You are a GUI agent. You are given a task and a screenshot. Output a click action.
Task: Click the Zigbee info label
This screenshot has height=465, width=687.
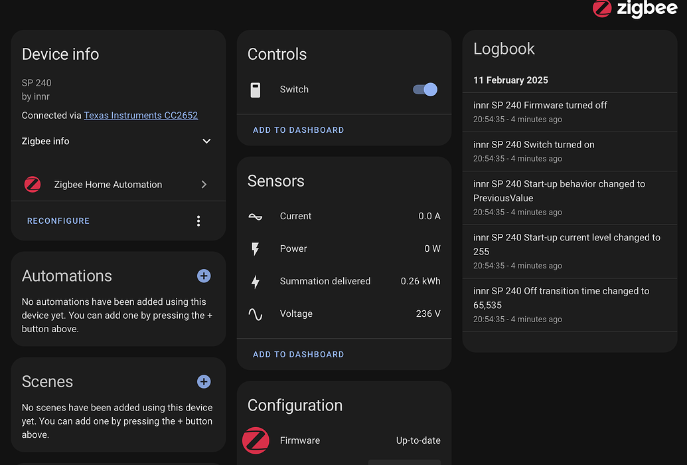46,141
